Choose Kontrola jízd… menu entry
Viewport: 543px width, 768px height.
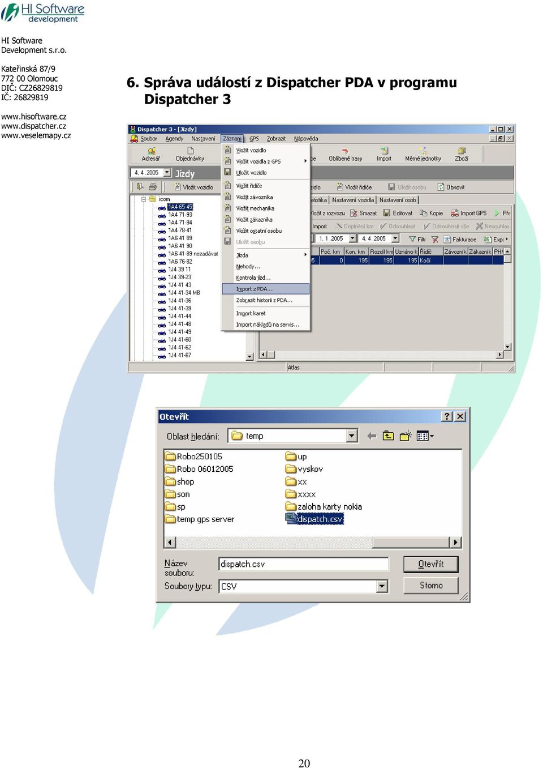point(266,278)
